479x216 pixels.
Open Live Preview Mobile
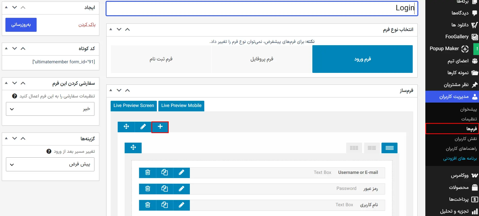coord(181,106)
